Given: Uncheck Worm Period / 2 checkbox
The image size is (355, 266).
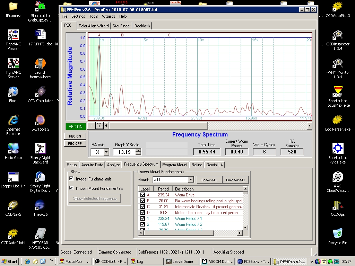Looking at the screenshot, I should (142, 224).
